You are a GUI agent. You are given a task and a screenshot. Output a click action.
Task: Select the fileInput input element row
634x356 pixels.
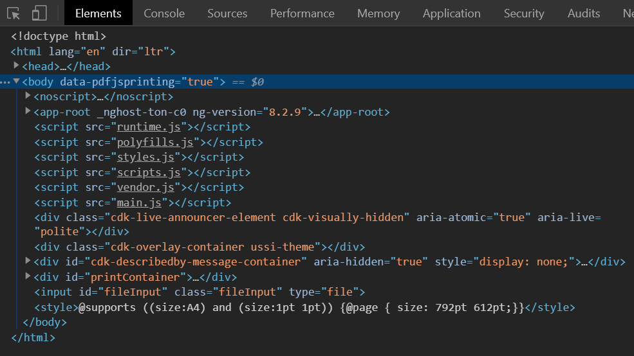click(200, 292)
